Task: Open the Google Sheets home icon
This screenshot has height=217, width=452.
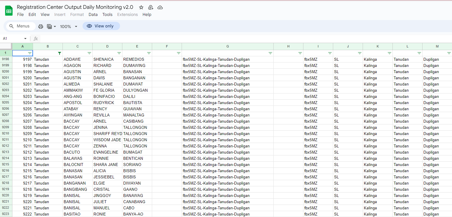Action: (x=9, y=11)
